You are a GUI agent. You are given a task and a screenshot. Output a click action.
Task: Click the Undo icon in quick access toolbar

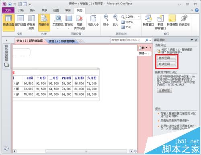(15, 4)
